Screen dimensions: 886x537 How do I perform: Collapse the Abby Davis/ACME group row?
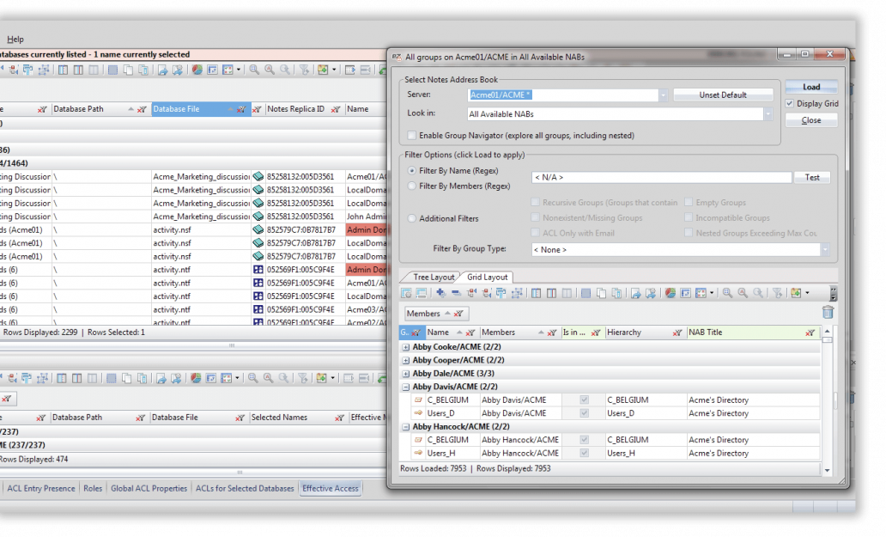[406, 387]
